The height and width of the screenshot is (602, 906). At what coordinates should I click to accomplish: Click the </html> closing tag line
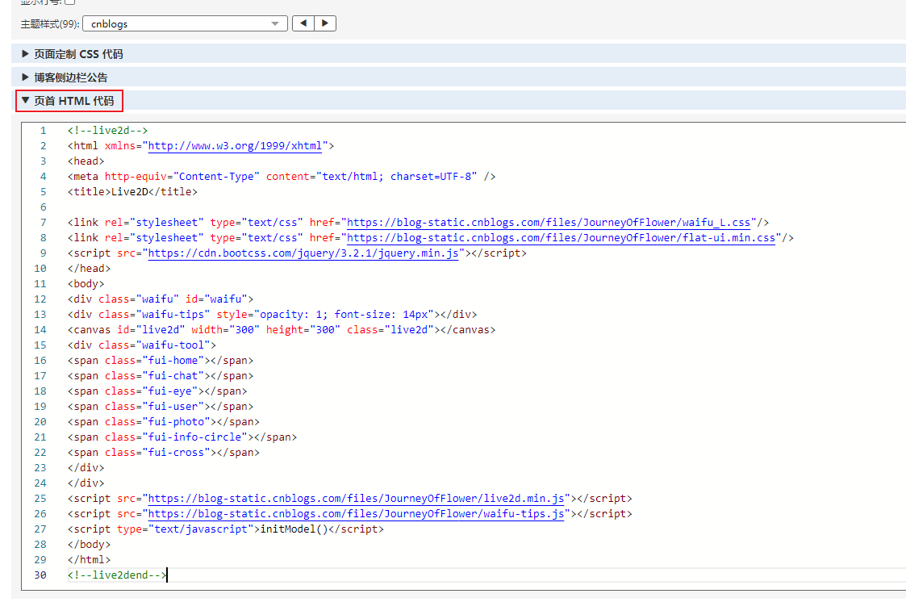point(89,559)
